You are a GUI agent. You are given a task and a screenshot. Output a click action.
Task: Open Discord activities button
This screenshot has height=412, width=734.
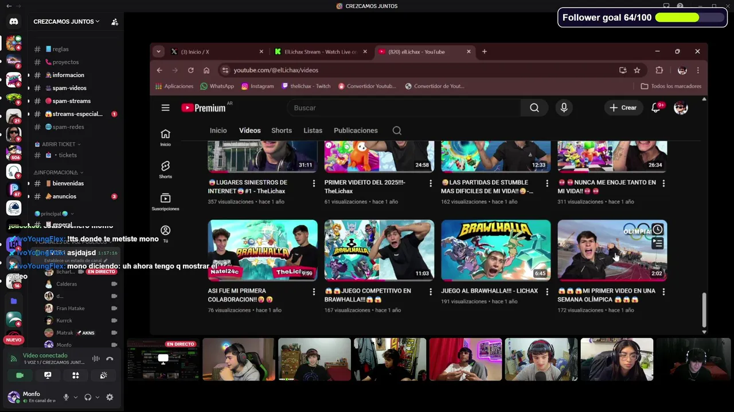75,375
